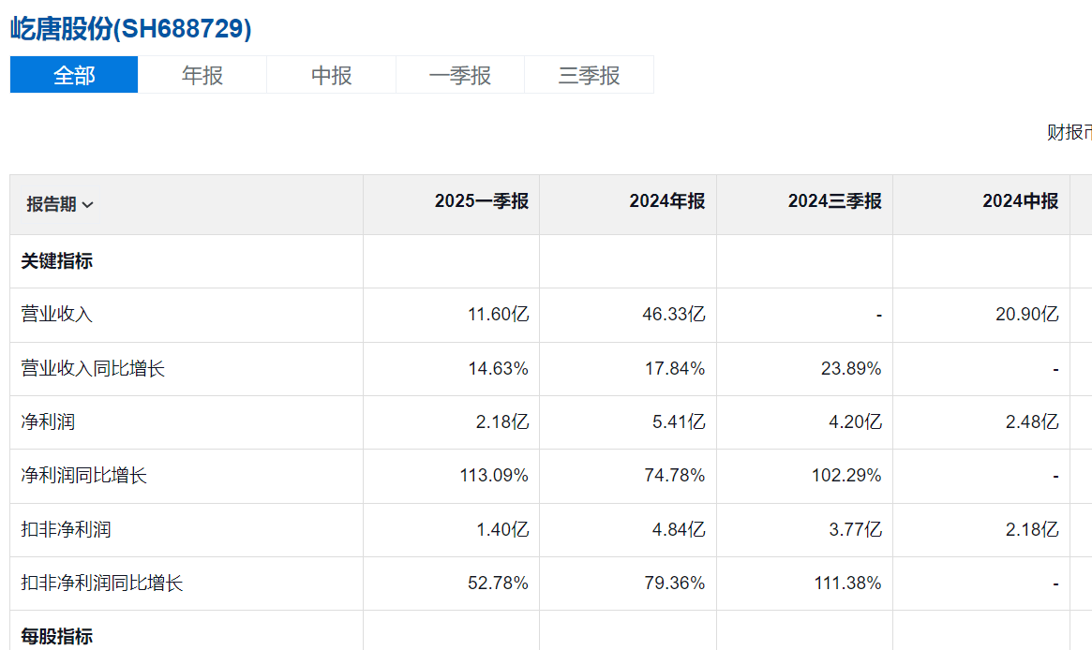
Task: Click the 扣非净利润同比增长 row label
Action: pos(102,583)
